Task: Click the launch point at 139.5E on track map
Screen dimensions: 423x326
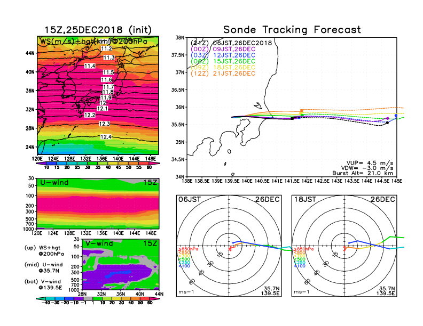Action: (x=232, y=117)
